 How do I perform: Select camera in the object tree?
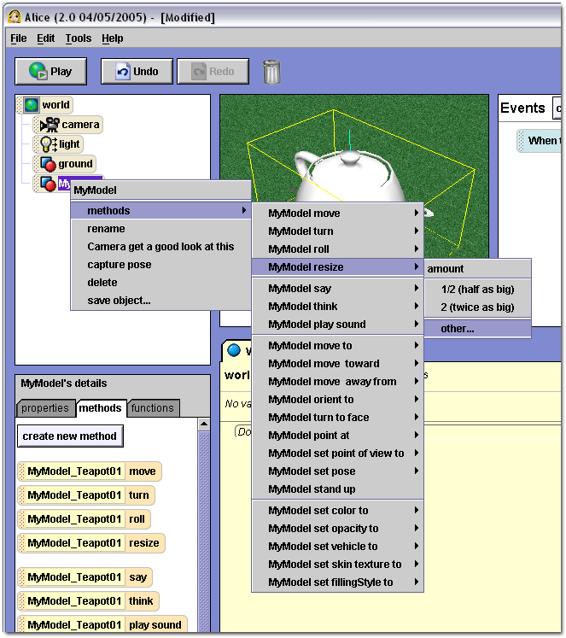click(68, 125)
